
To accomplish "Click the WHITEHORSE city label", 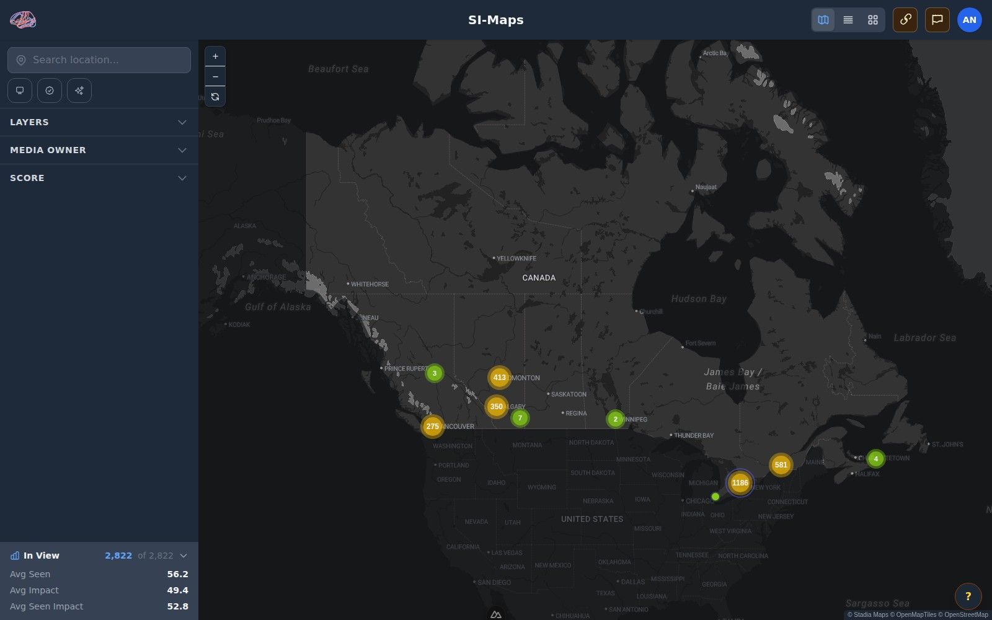I will pyautogui.click(x=370, y=285).
